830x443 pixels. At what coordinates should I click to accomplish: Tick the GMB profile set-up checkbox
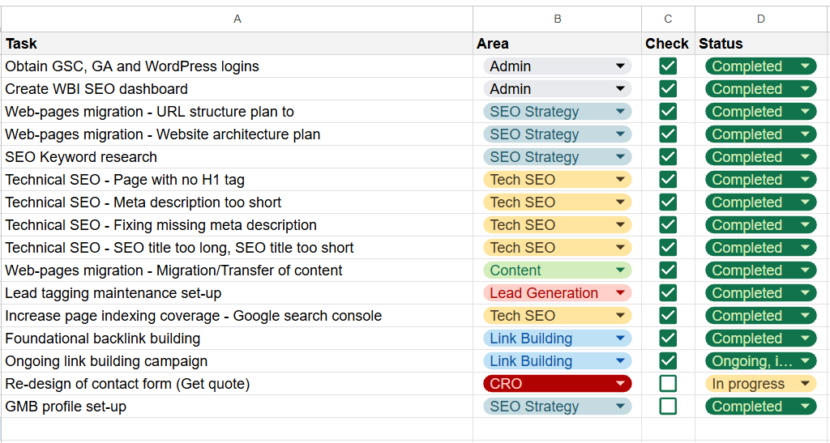tap(668, 407)
